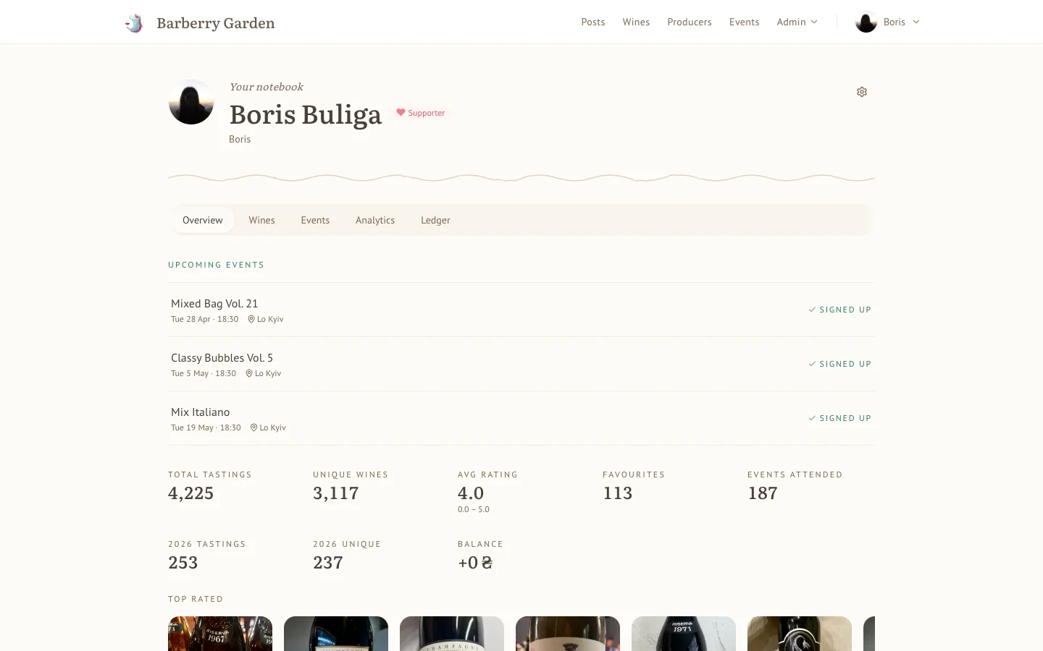1043x651 pixels.
Task: Toggle SIGNED UP status for Mixed Bag Vol. 21
Action: click(x=840, y=310)
